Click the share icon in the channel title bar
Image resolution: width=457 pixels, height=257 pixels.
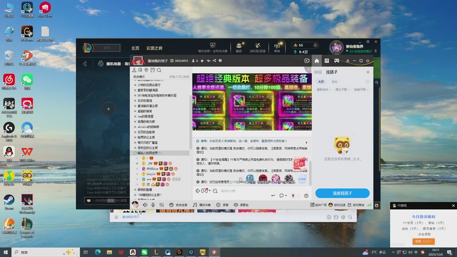[214, 61]
